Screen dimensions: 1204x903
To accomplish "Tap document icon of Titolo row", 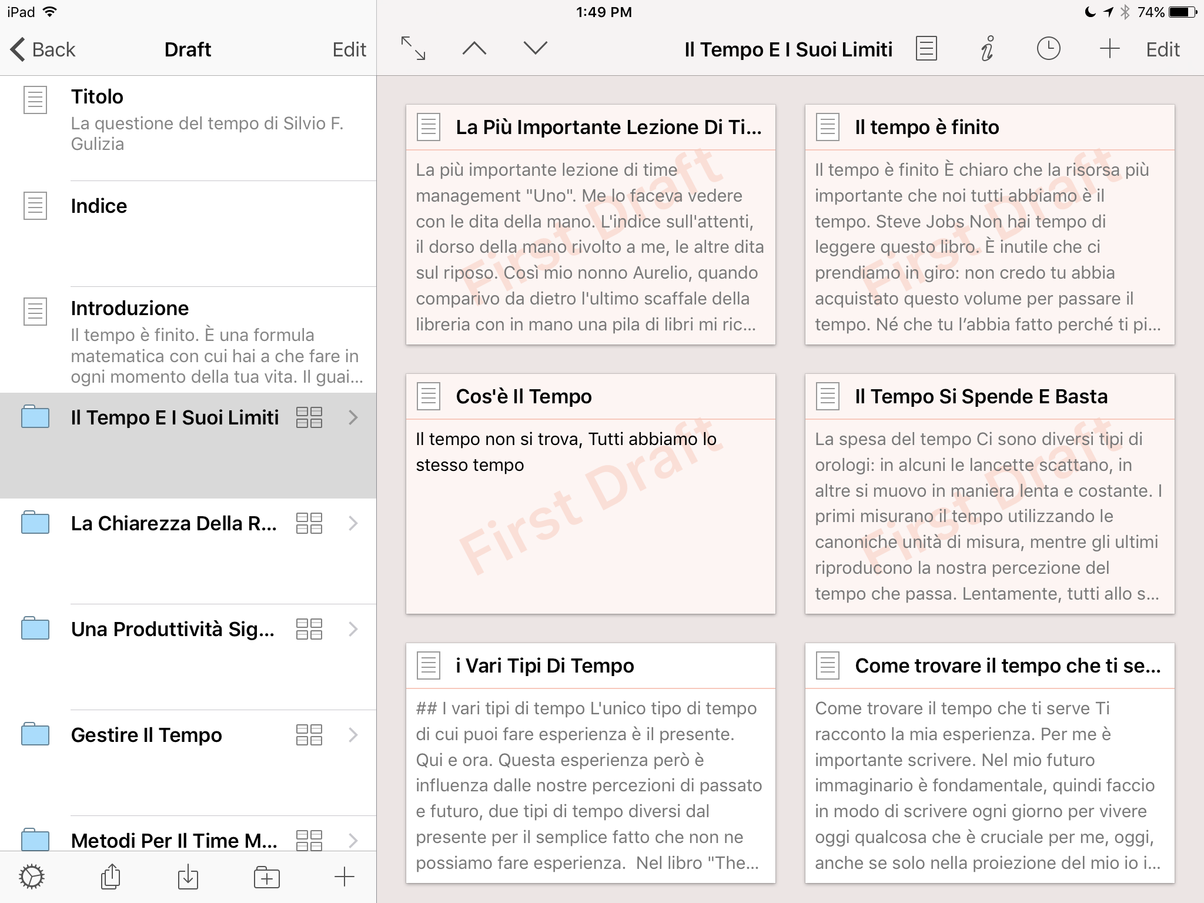I will [35, 100].
